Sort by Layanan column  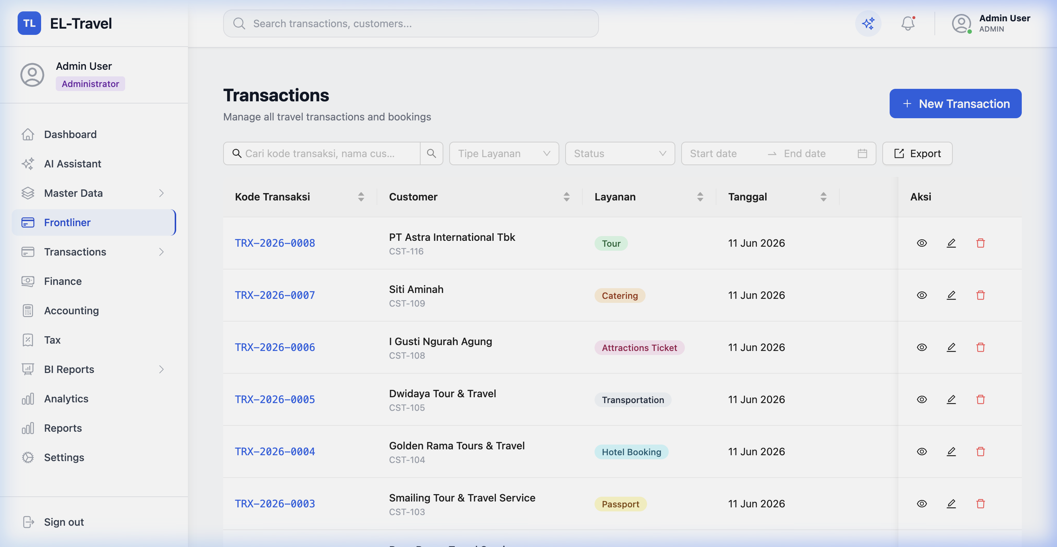tap(700, 196)
